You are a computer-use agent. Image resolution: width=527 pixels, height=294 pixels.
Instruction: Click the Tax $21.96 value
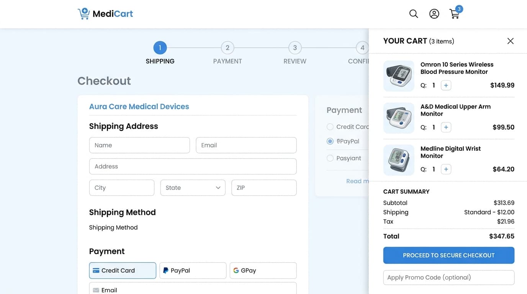point(506,221)
